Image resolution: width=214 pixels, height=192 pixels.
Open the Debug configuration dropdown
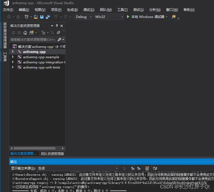pos(83,17)
